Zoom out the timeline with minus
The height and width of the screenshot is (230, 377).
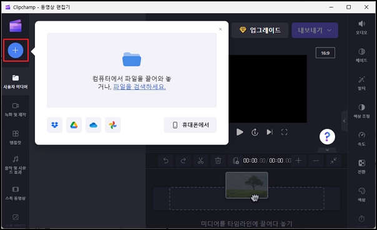click(316, 161)
